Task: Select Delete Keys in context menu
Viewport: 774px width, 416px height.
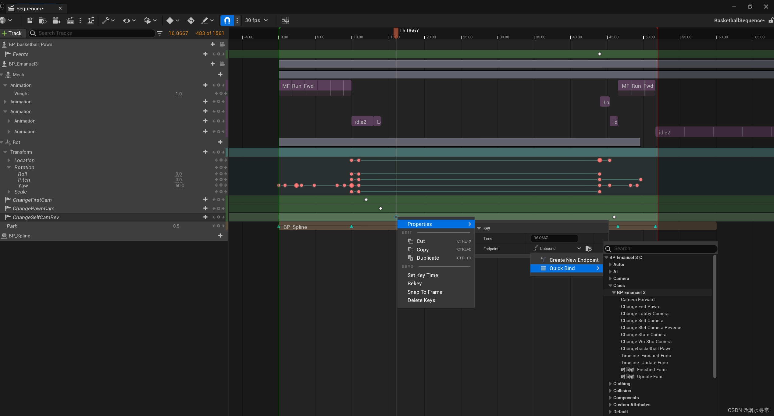Action: tap(421, 300)
